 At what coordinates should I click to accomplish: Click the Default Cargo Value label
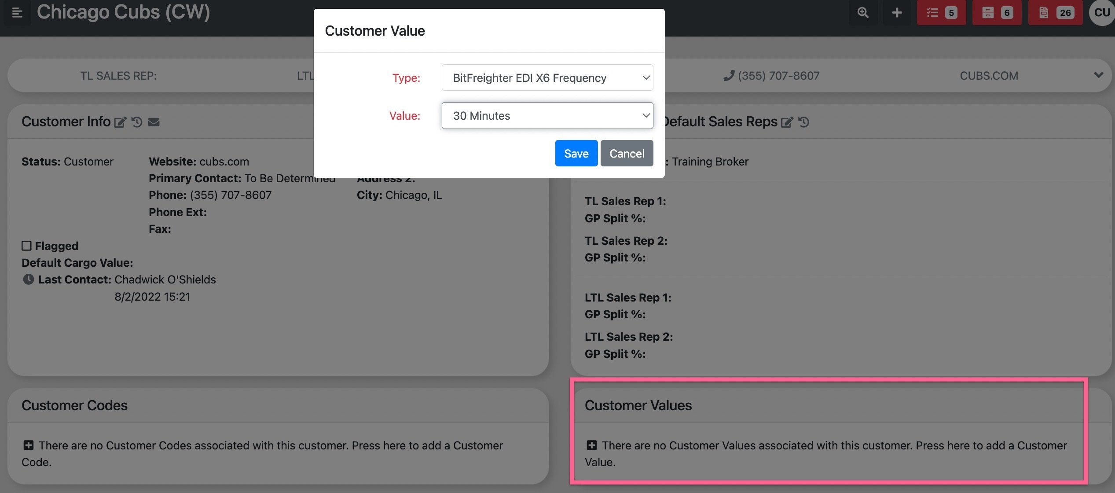pos(77,263)
